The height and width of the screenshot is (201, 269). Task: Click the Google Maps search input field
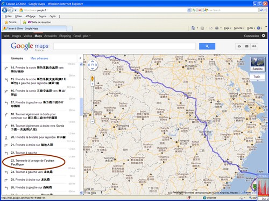[x=124, y=46]
